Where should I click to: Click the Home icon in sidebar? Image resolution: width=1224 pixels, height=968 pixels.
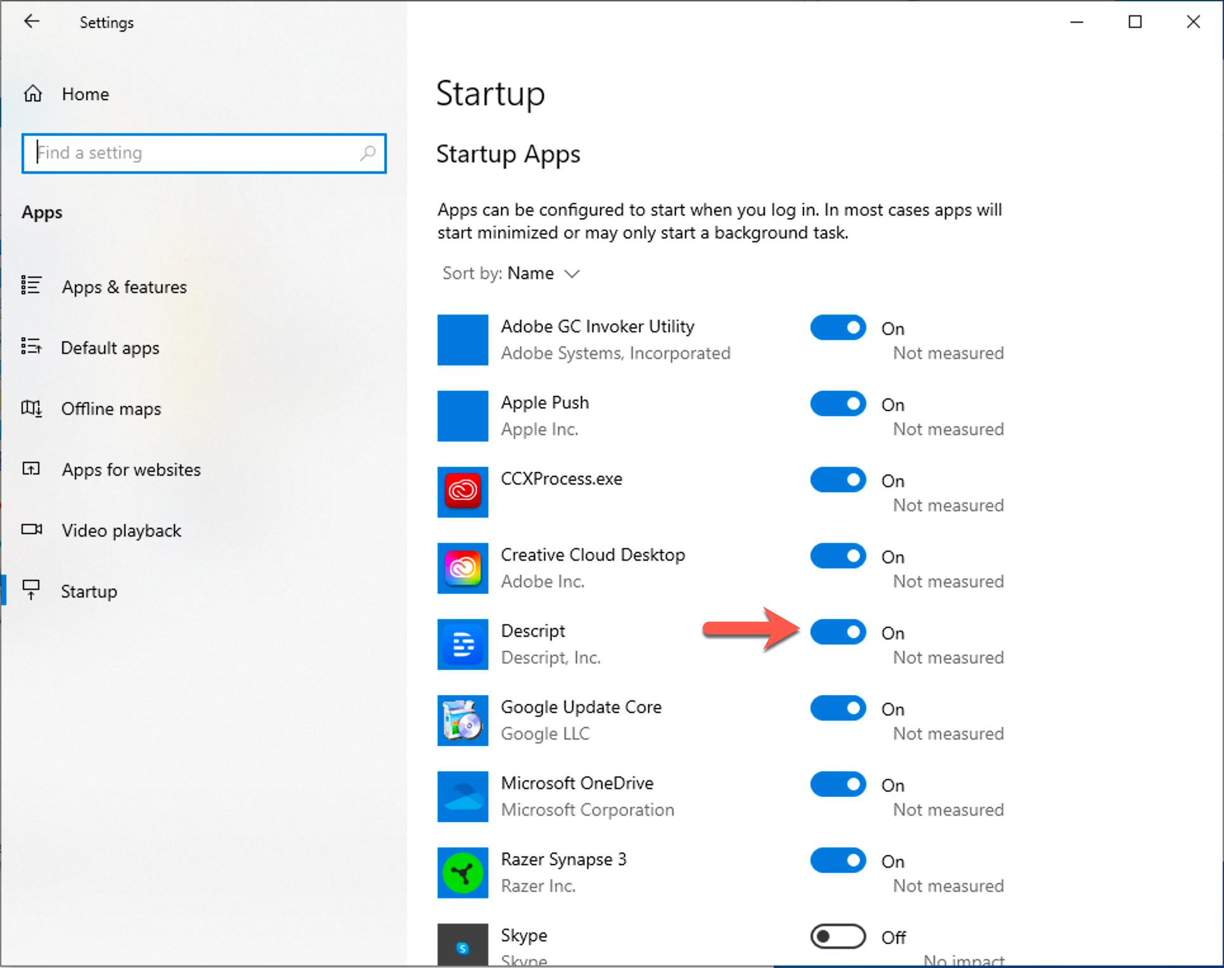33,94
